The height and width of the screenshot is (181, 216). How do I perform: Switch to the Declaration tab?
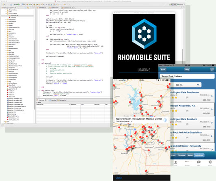tap(62, 100)
